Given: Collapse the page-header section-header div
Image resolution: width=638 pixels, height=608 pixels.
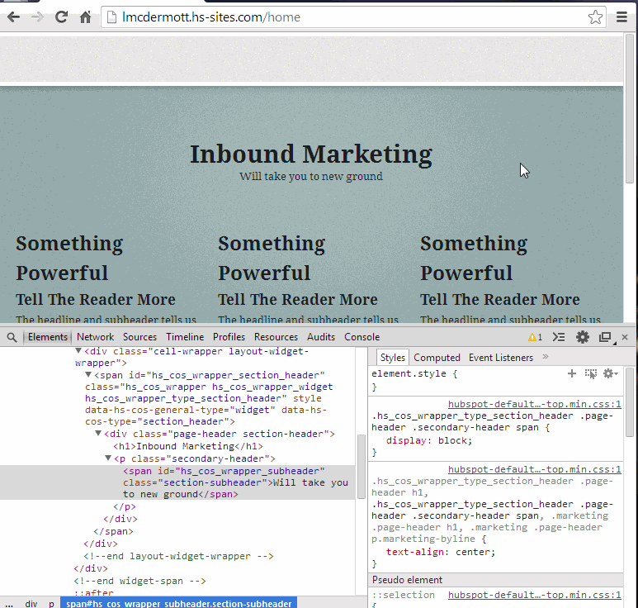Looking at the screenshot, I should click(98, 434).
